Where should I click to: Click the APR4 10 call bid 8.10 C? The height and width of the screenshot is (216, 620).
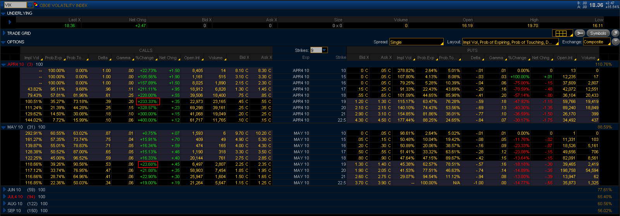(242, 71)
